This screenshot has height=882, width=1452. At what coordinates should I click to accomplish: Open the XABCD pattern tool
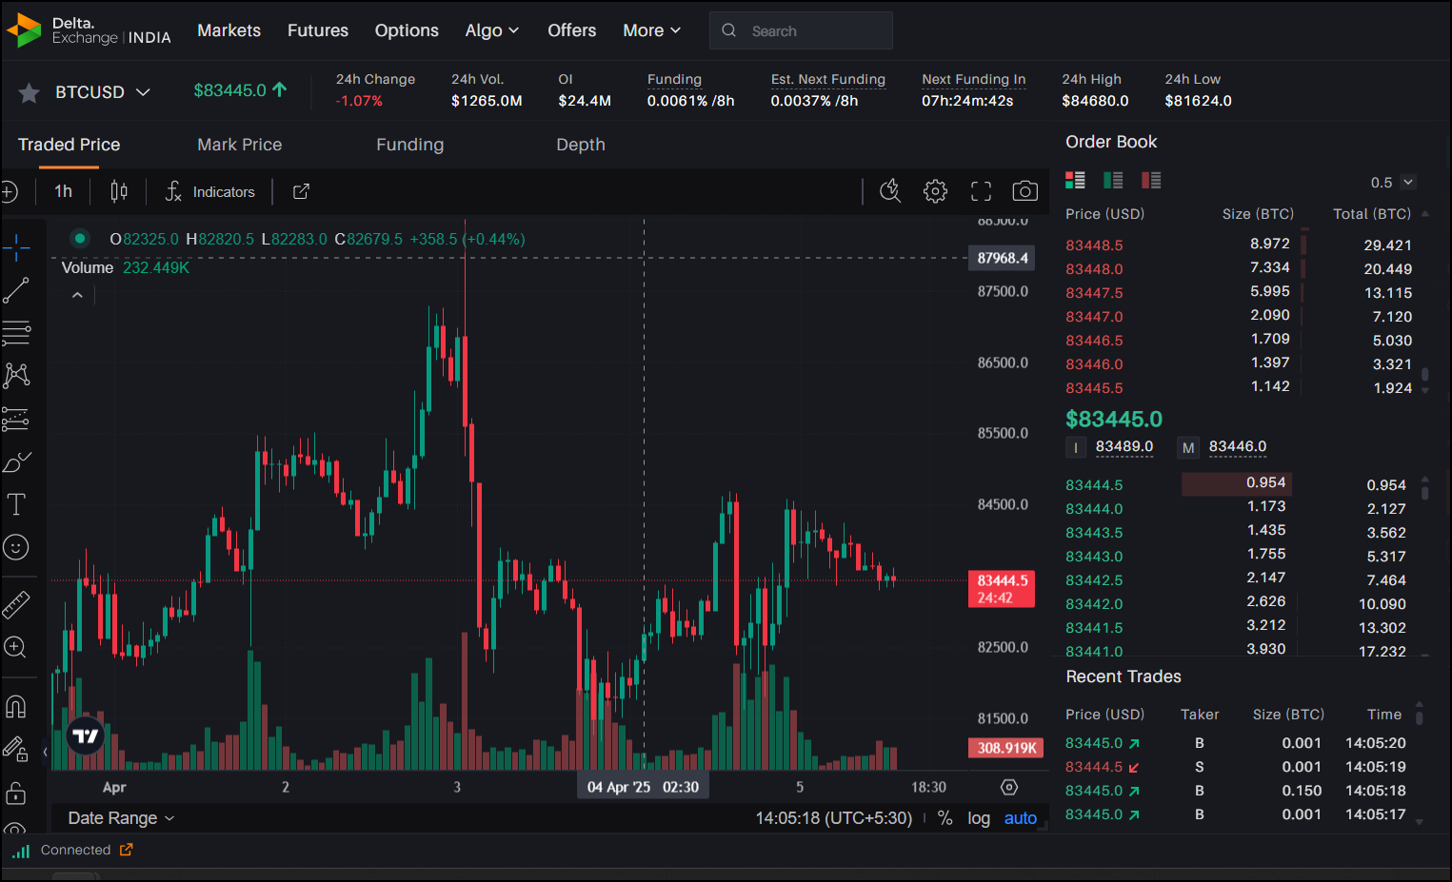coord(16,376)
